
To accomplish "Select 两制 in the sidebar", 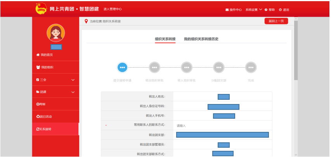I will [41, 104].
